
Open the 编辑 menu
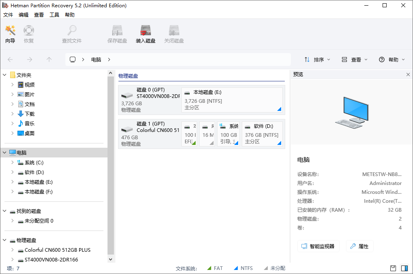pos(23,15)
